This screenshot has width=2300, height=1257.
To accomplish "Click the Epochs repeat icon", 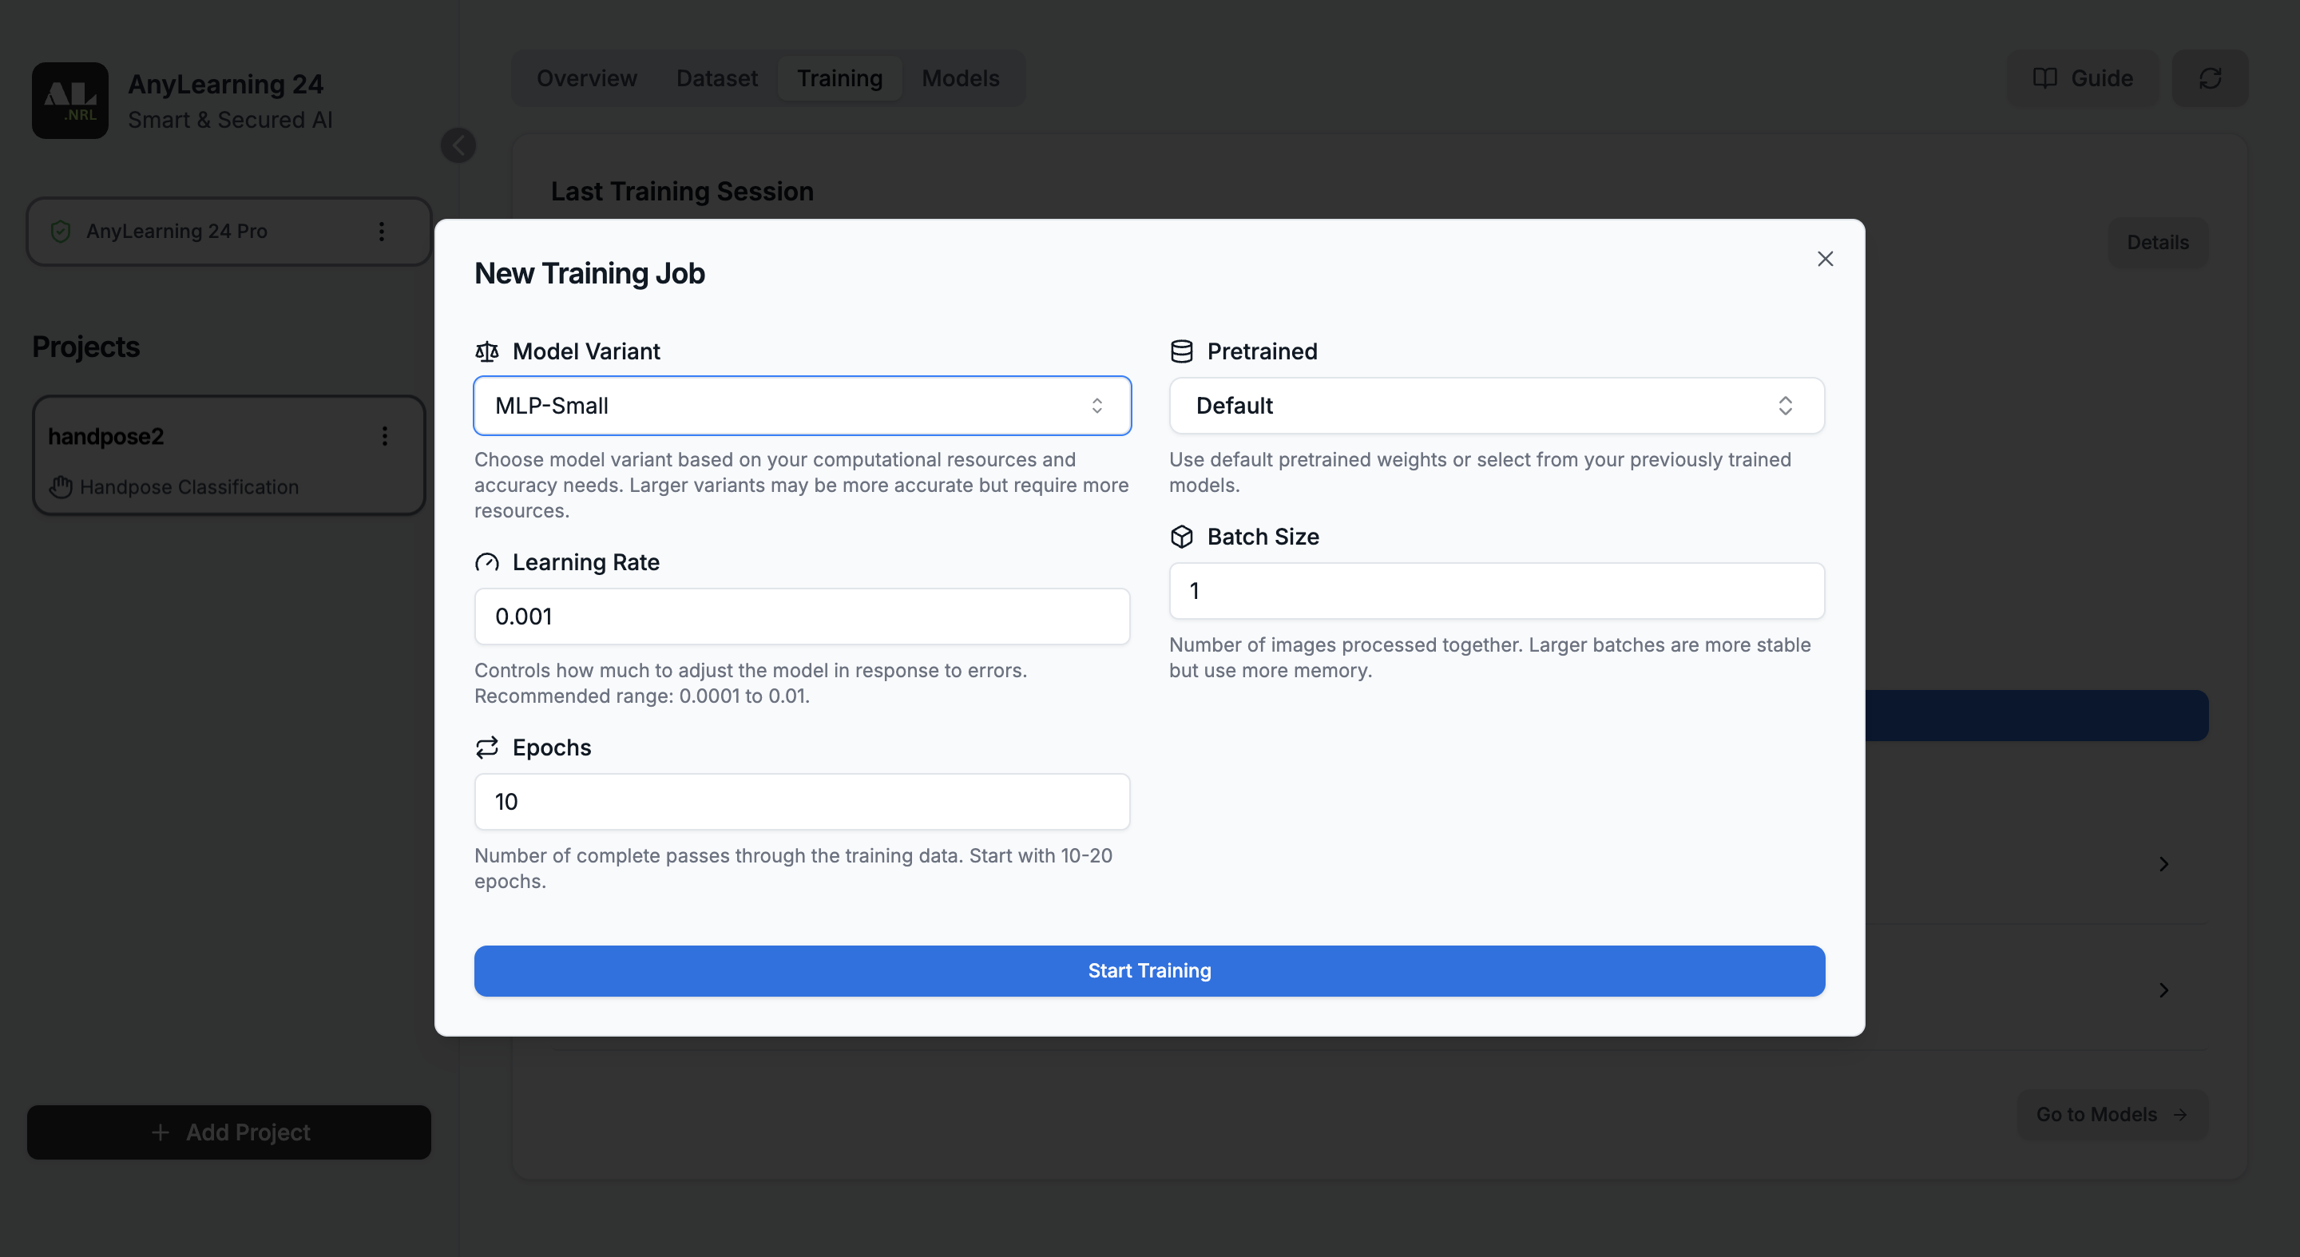I will [486, 747].
